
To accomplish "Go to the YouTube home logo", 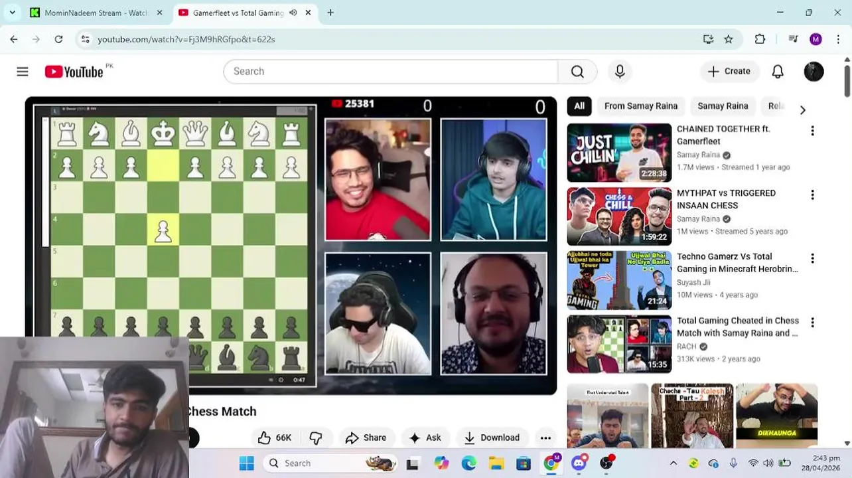I will (74, 72).
